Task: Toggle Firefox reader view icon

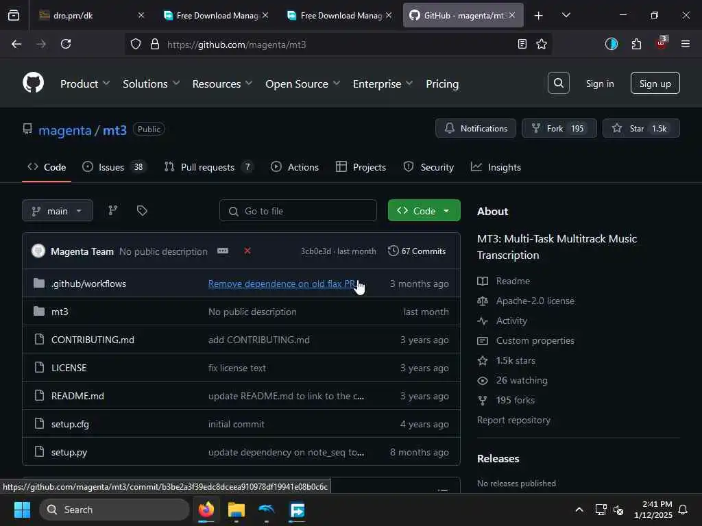Action: point(522,44)
